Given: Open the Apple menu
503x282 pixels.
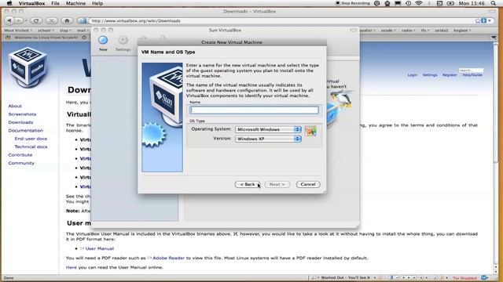Looking at the screenshot, I should point(9,3).
